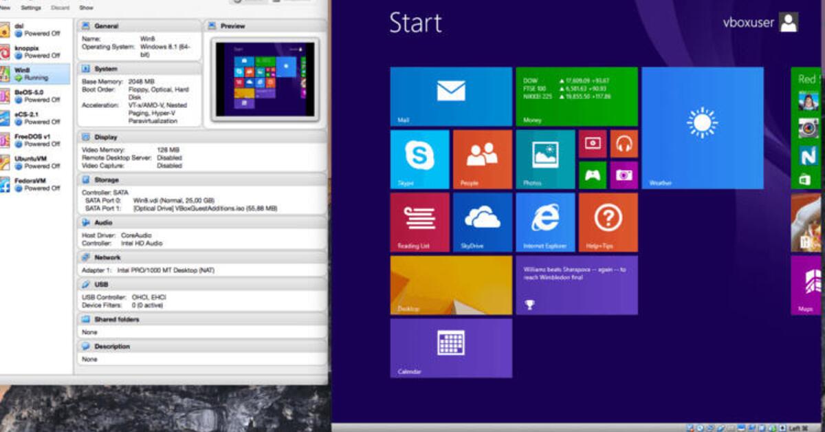Open the small Music headphones tile
The width and height of the screenshot is (825, 432).
point(624,144)
